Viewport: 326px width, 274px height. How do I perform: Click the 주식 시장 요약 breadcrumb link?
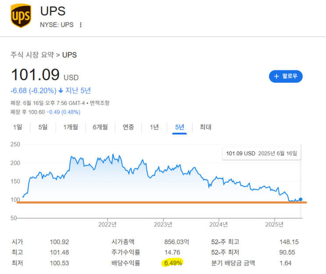pyautogui.click(x=32, y=55)
